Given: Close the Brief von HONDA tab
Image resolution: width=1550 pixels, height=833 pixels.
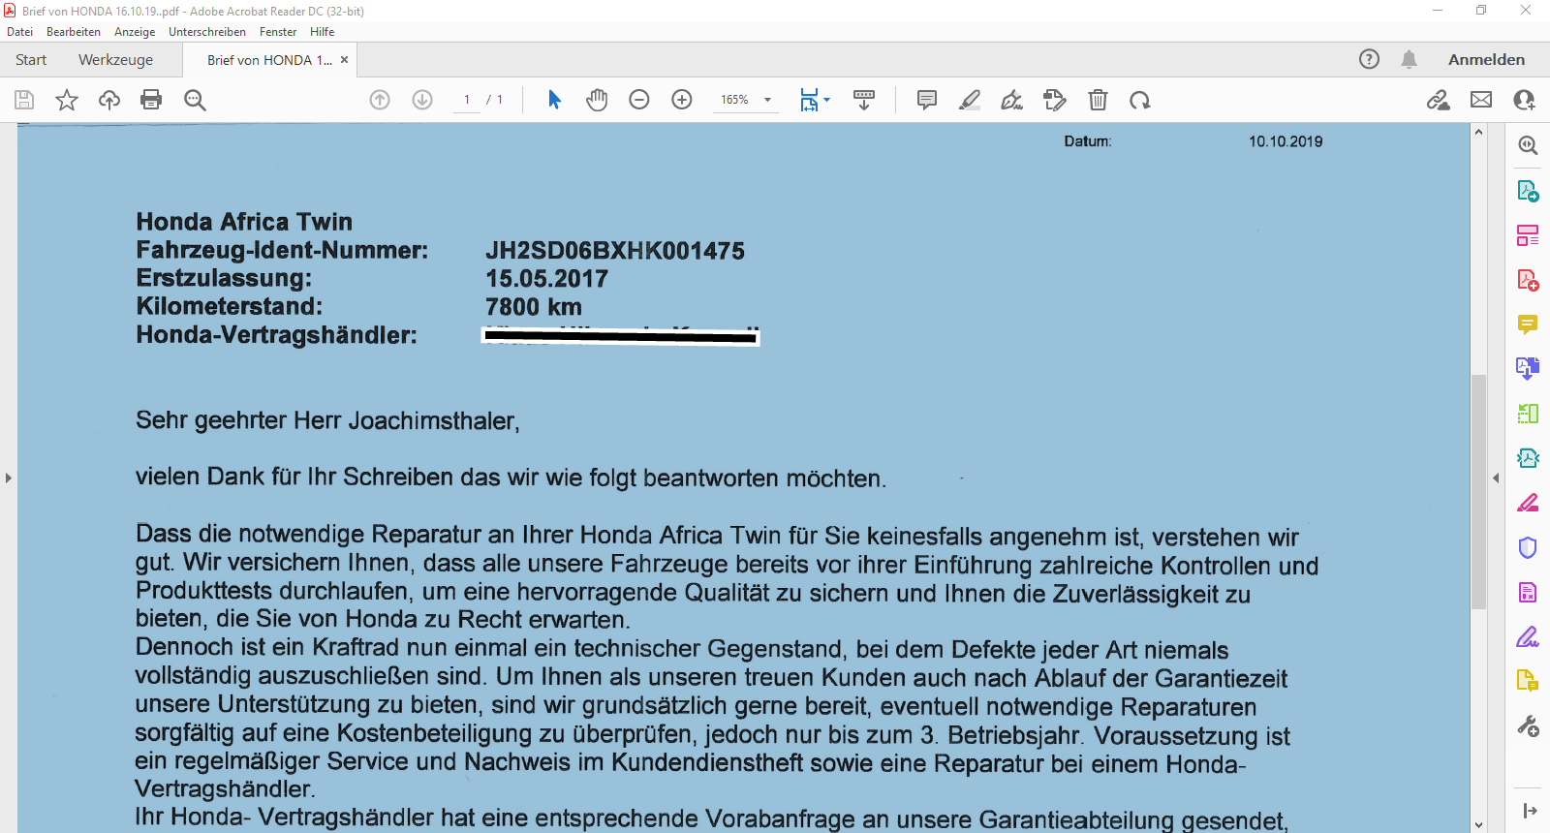Looking at the screenshot, I should [x=344, y=60].
